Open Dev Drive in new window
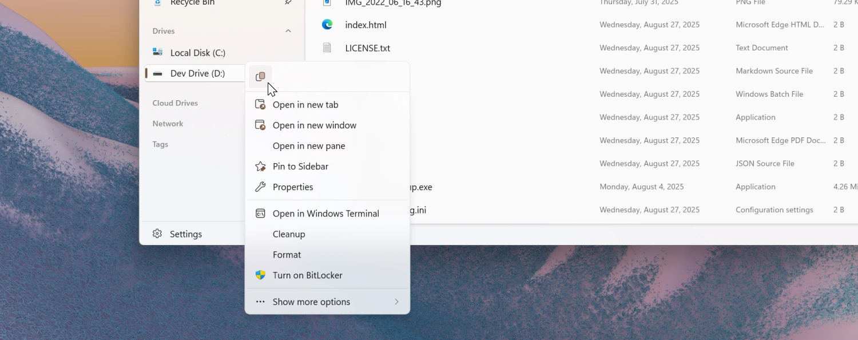The image size is (858, 340). point(315,125)
